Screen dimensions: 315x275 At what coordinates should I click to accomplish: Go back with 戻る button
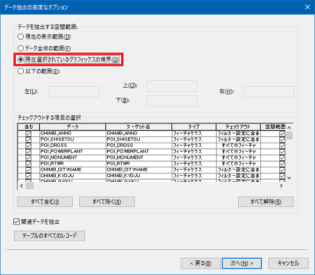pyautogui.click(x=200, y=263)
